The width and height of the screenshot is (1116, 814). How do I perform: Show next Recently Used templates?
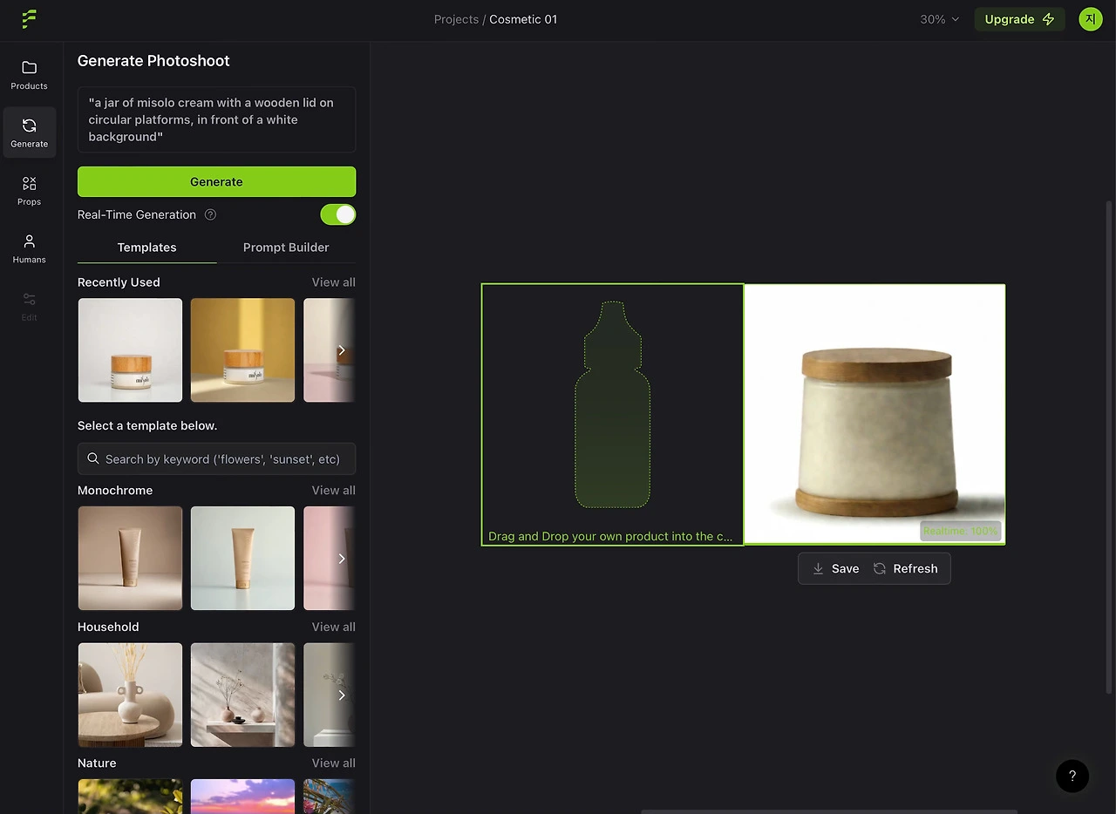(342, 350)
